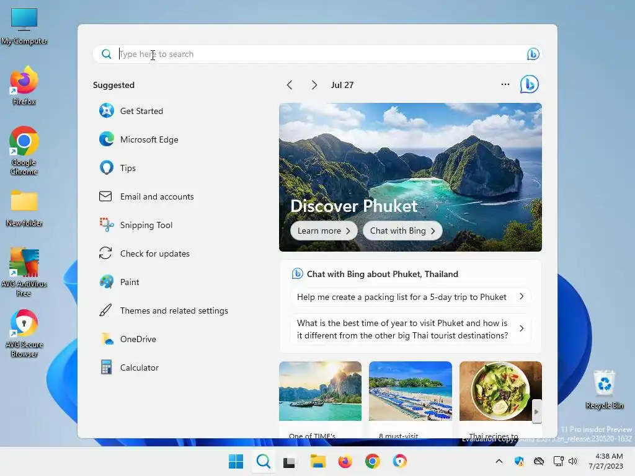
Task: Open the volume speaker tray icon
Action: [572, 461]
